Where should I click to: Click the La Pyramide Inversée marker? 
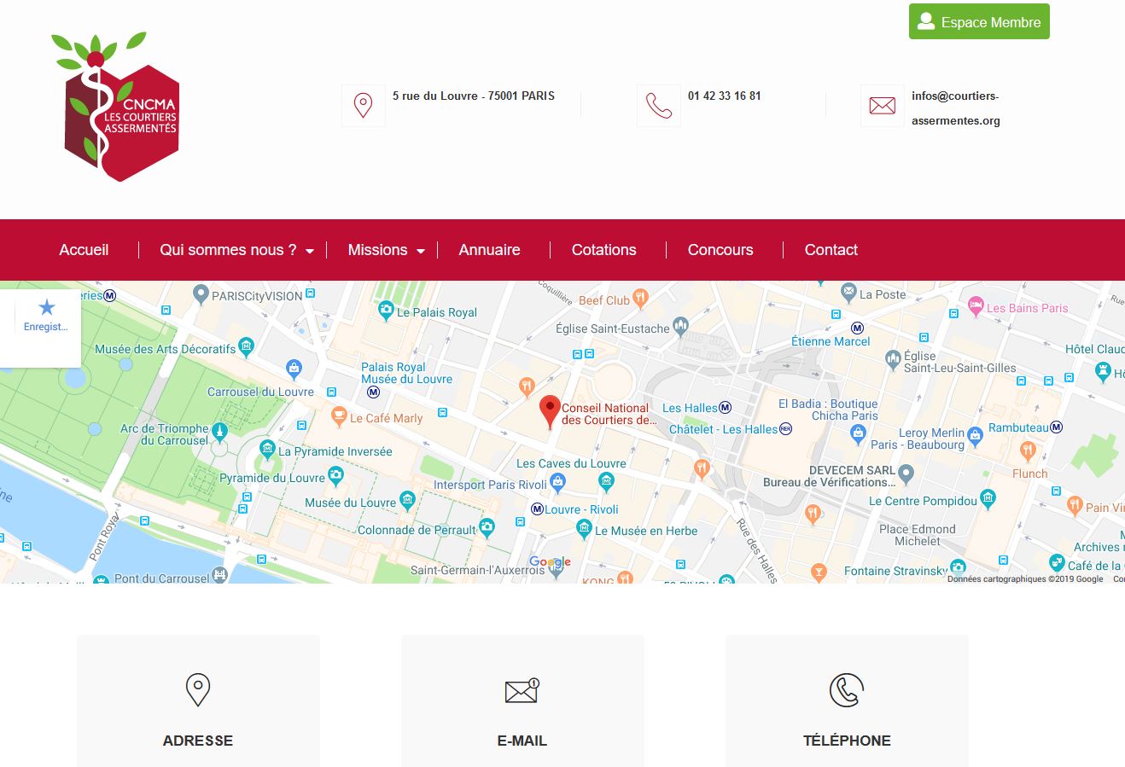(x=267, y=450)
